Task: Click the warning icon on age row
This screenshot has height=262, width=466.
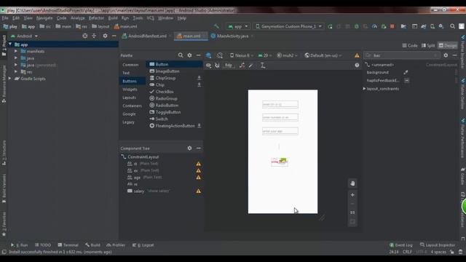Action: pyautogui.click(x=198, y=178)
